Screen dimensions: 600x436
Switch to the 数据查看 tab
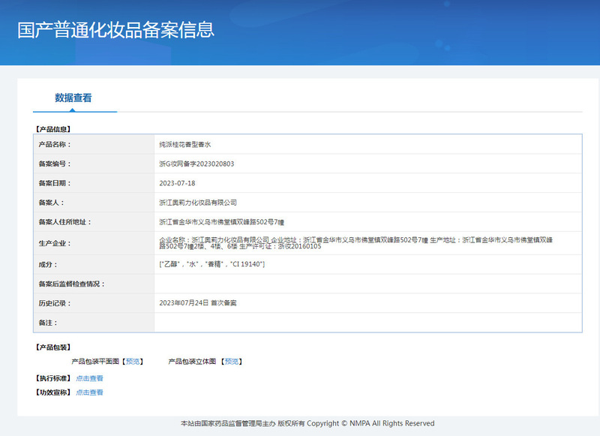(73, 98)
